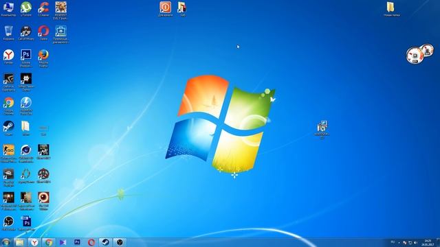Viewport: 440px width, 247px height.
Task: Select the GeForce Experience desktop shortcut
Action: (8, 82)
